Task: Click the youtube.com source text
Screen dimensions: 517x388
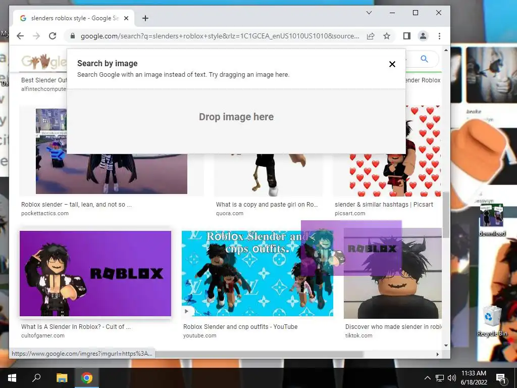Action: click(200, 335)
